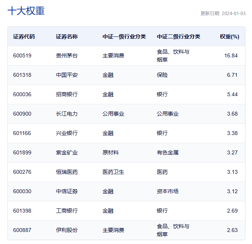Click 银行 in the 招商银行 row
252x244 pixels.
point(162,94)
